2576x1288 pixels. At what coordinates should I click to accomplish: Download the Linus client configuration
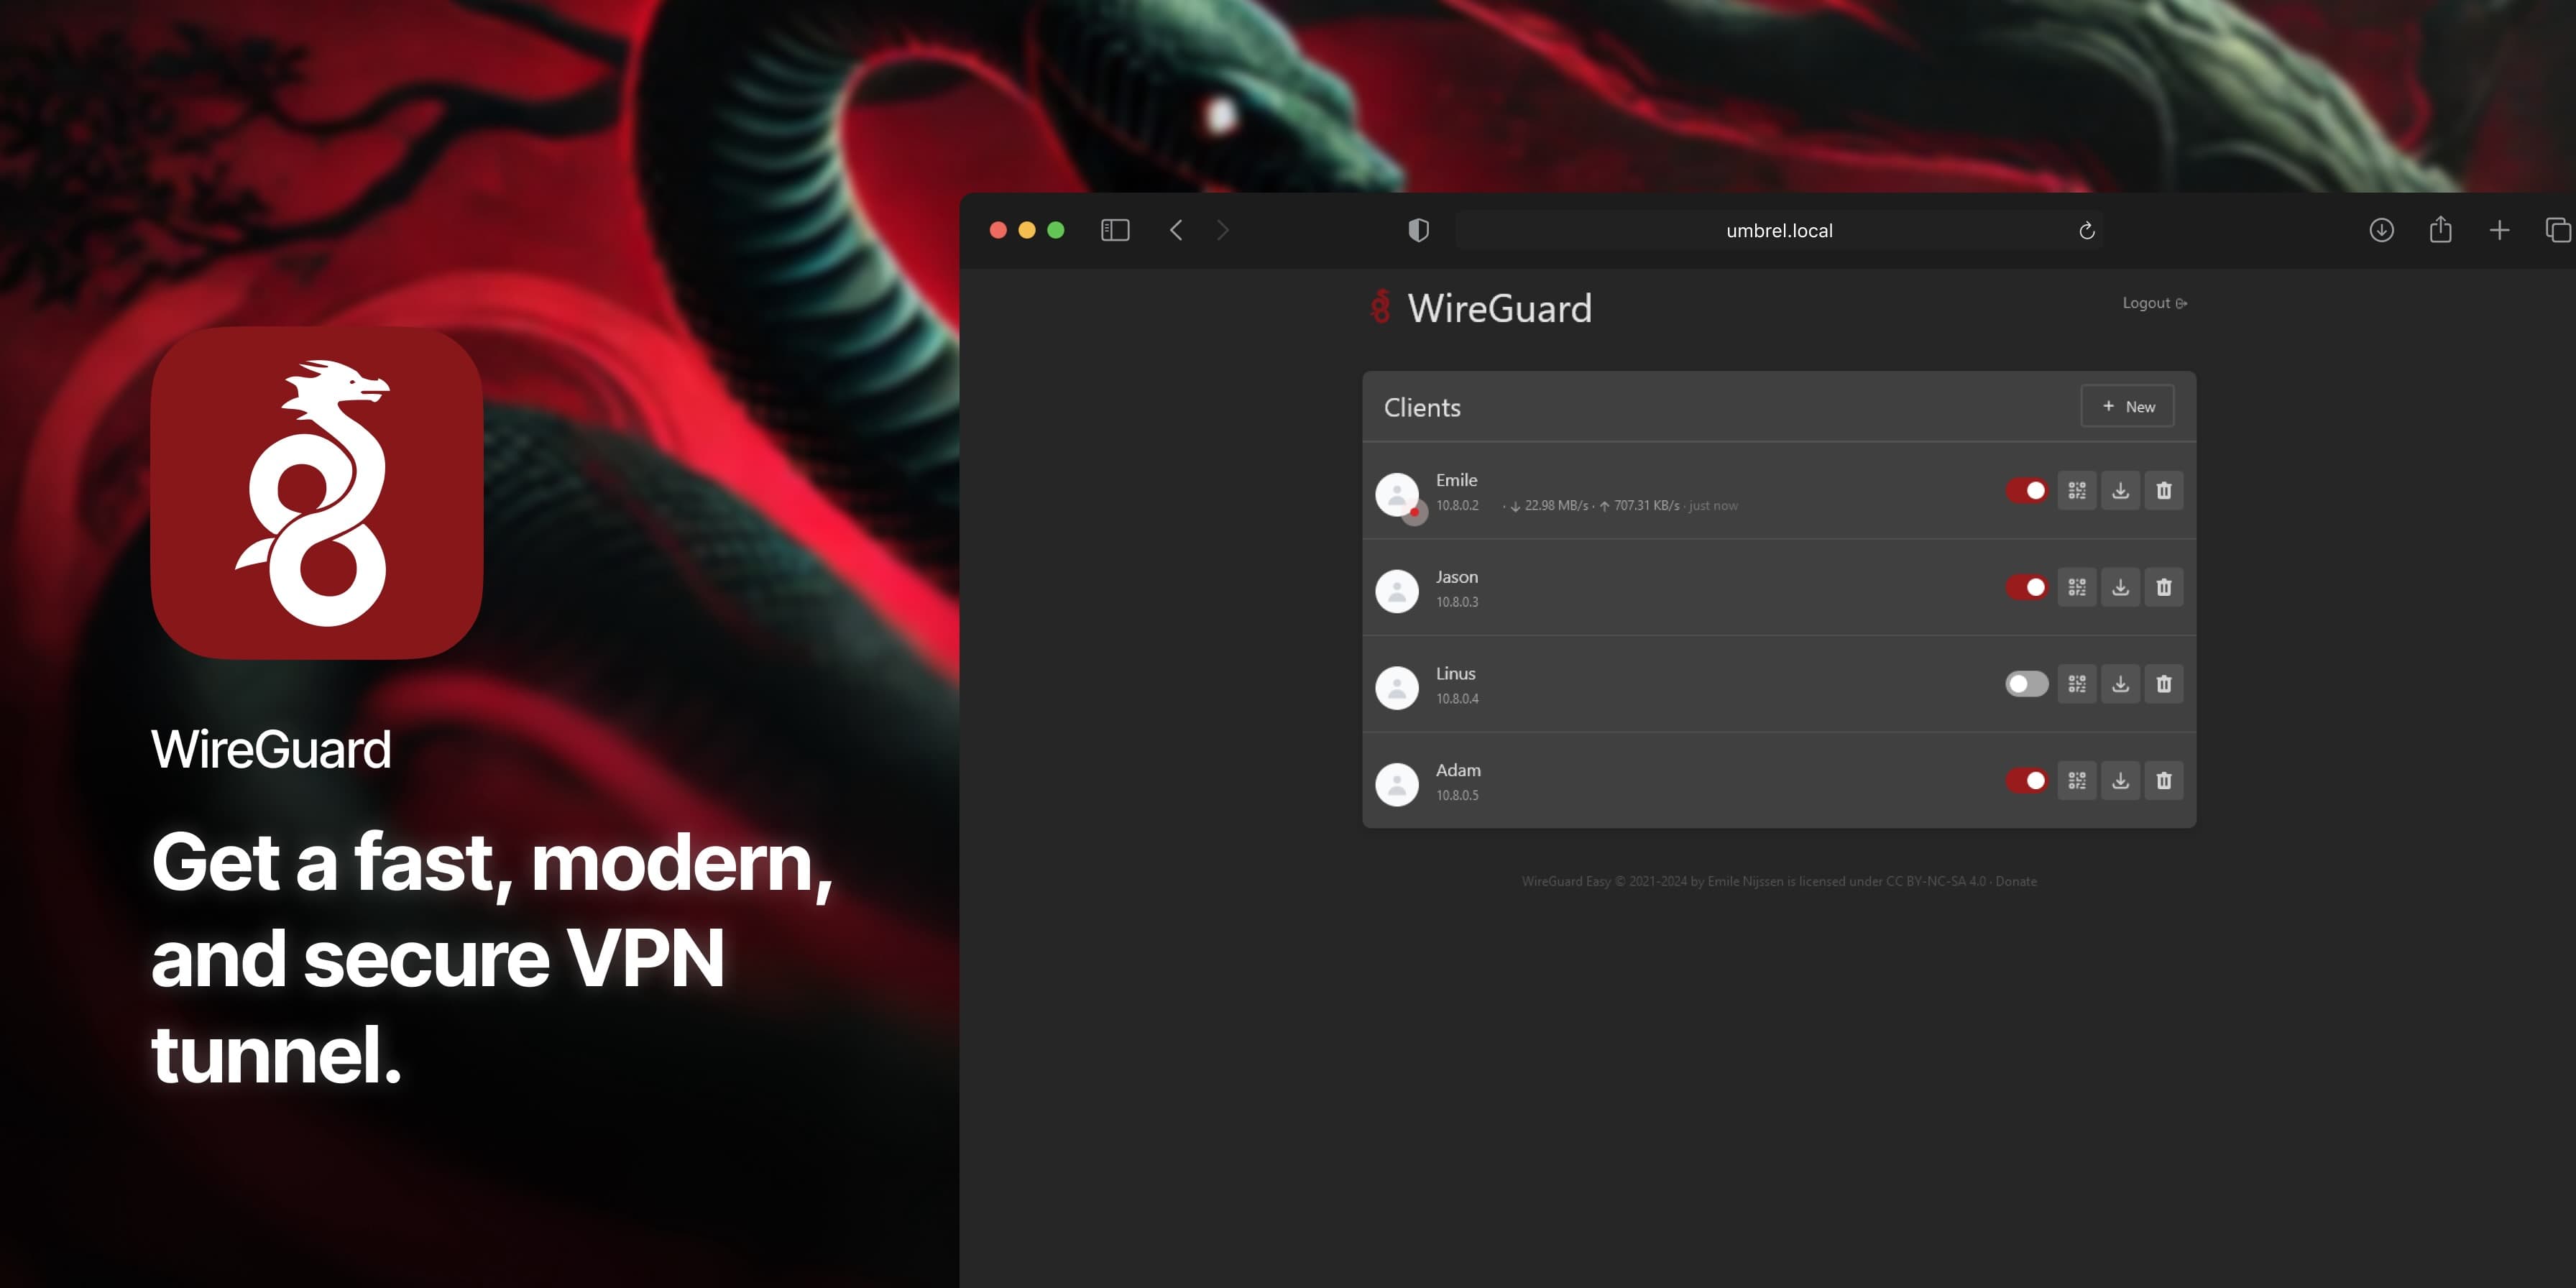(2120, 684)
